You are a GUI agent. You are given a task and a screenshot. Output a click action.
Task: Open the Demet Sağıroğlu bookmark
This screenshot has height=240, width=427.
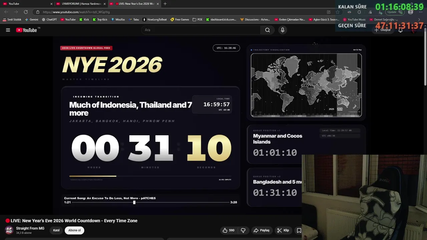coord(384,20)
